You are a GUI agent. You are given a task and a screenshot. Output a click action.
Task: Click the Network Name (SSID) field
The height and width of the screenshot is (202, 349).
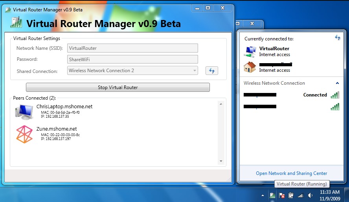tap(133, 48)
